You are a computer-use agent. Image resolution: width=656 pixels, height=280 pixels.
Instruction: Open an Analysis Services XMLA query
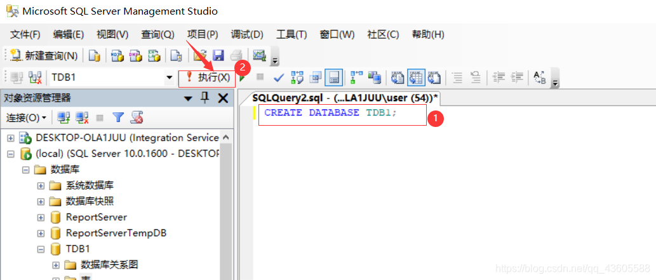click(x=154, y=56)
